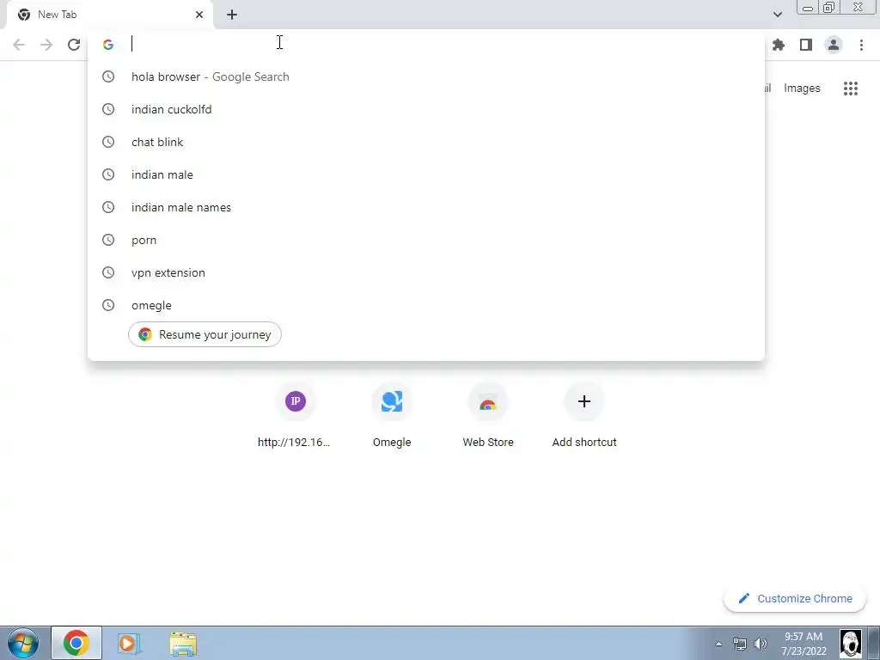The width and height of the screenshot is (880, 660).
Task: Open the Windows Start menu
Action: 23,643
